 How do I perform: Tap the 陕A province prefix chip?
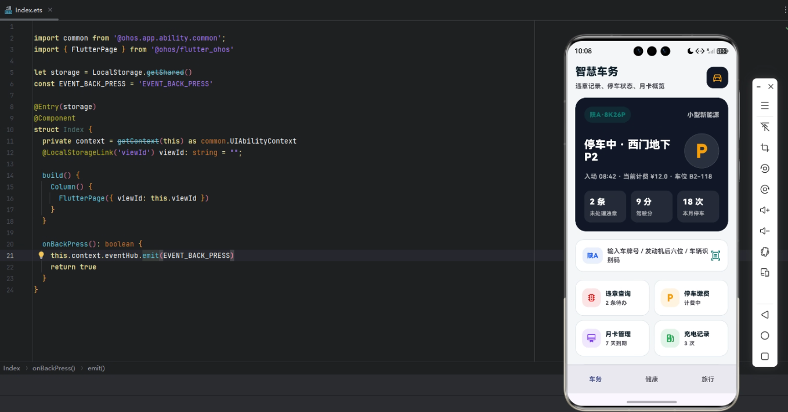592,256
